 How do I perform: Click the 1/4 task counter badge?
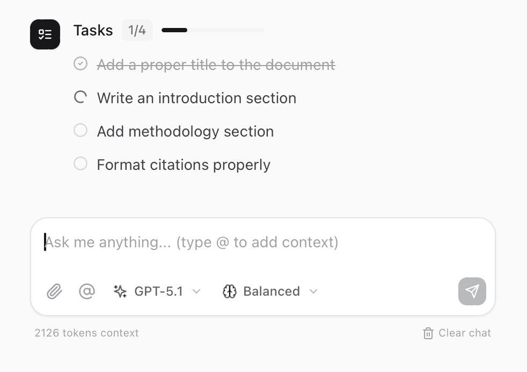[137, 30]
